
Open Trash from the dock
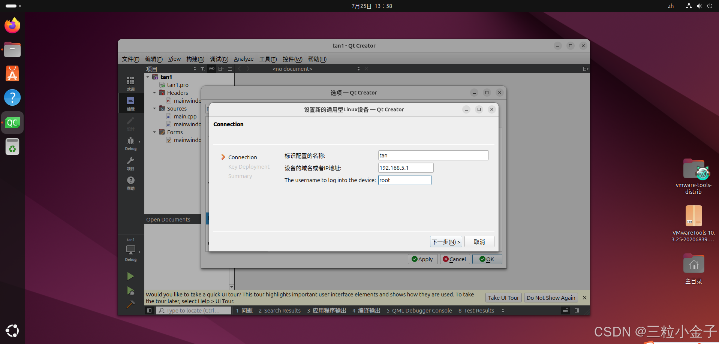click(x=12, y=147)
